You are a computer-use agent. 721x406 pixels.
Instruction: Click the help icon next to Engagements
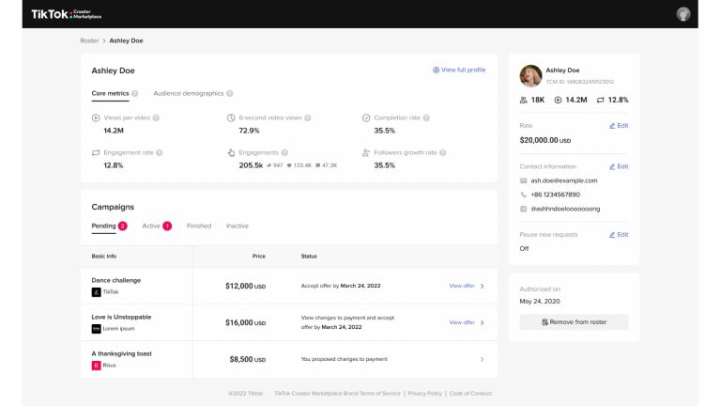click(x=284, y=153)
